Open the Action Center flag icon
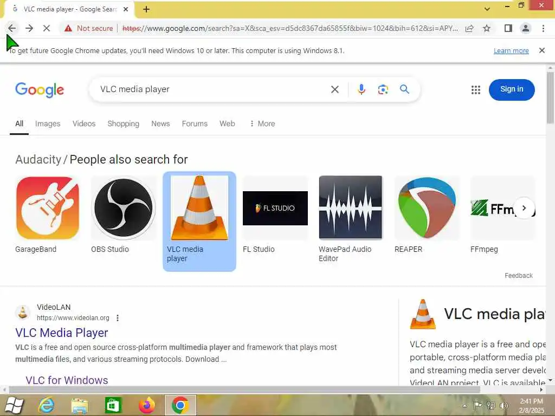 point(477,405)
